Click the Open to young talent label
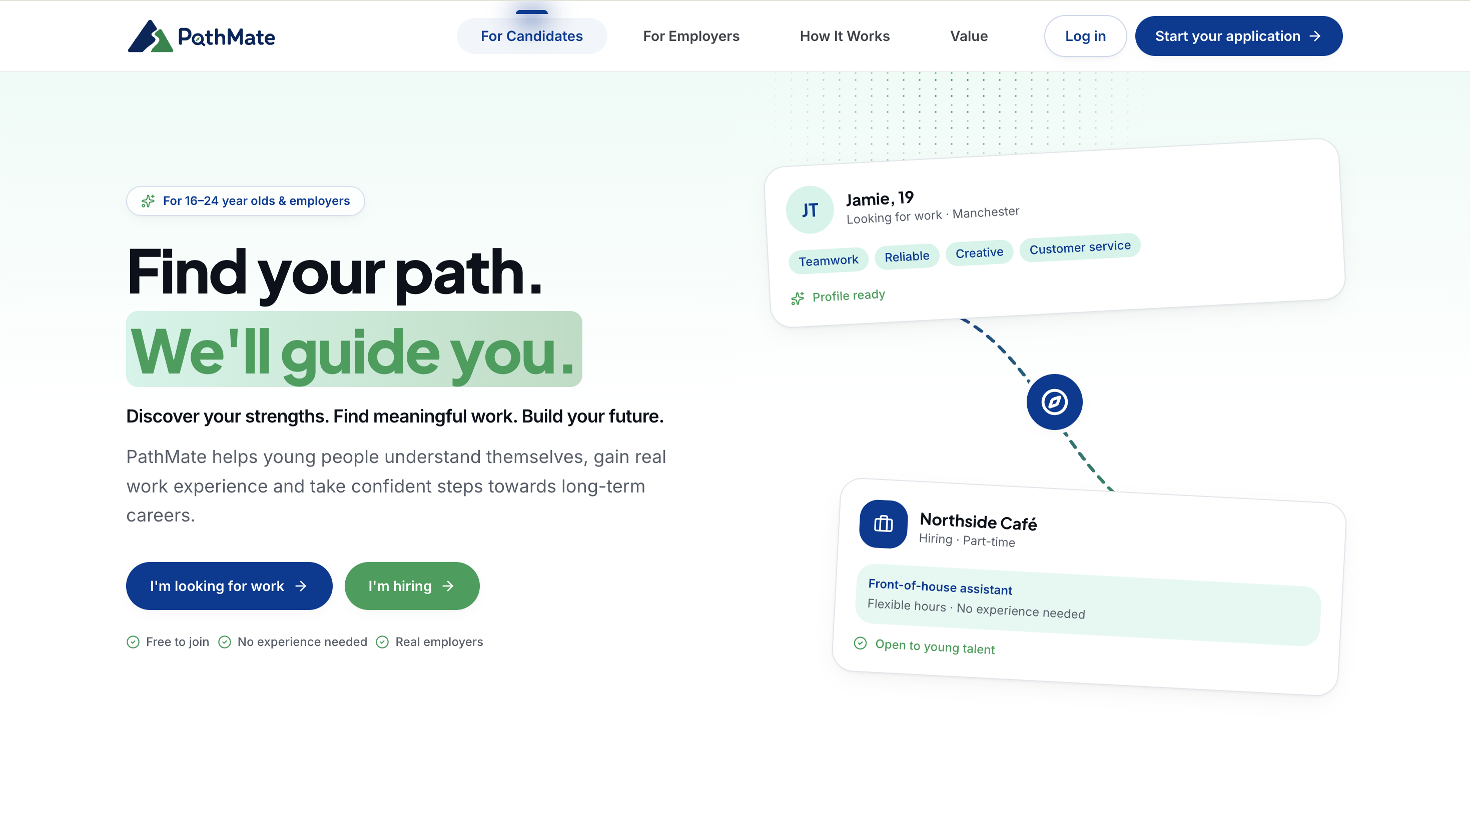Screen dimensions: 1470x836 coord(935,646)
